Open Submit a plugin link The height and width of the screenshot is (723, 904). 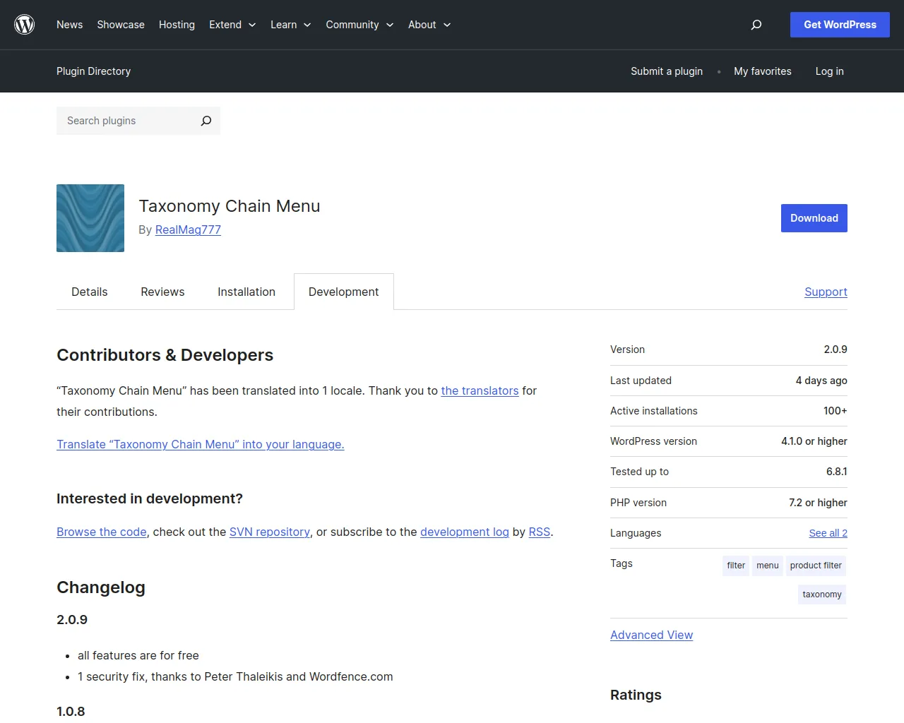667,71
